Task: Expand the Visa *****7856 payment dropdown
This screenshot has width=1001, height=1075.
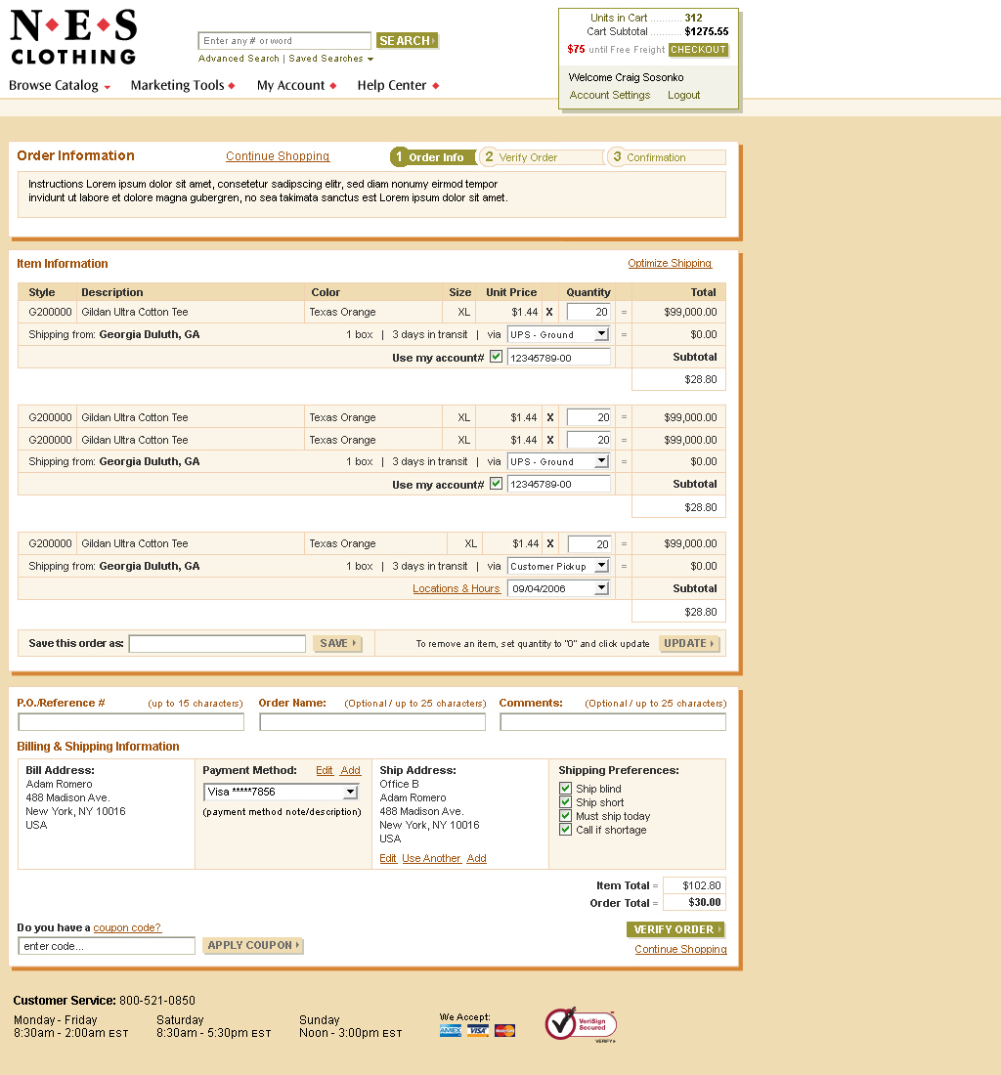Action: click(x=281, y=792)
